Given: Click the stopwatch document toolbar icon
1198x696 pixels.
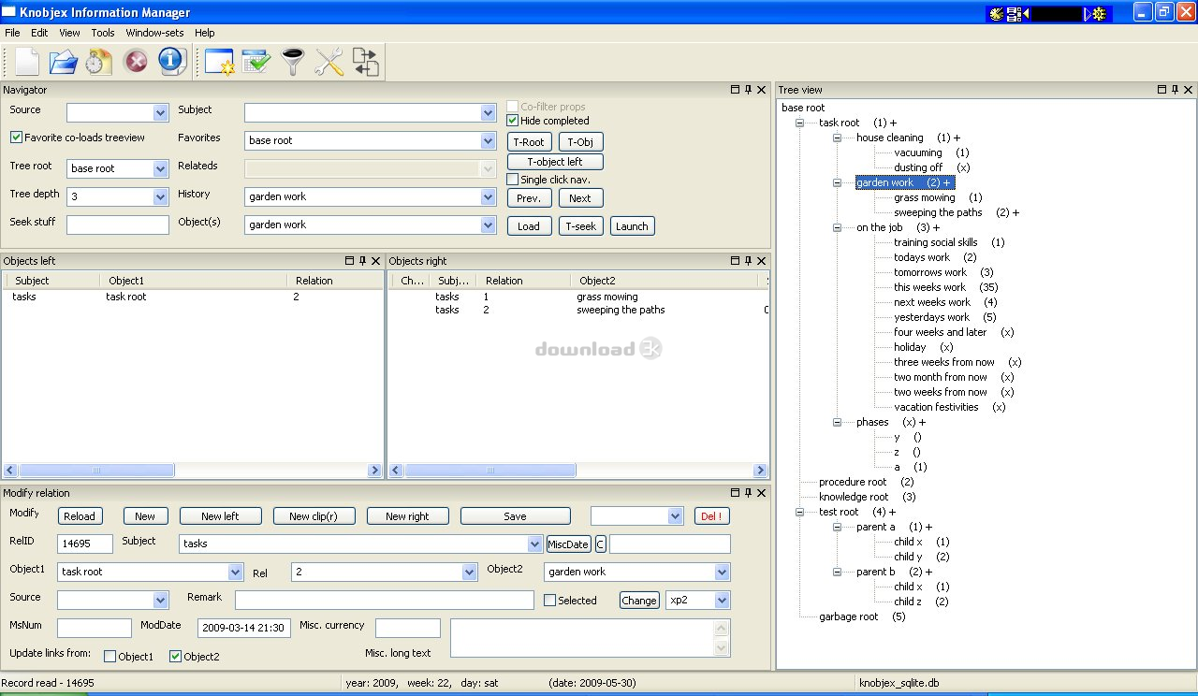Looking at the screenshot, I should click(x=98, y=62).
